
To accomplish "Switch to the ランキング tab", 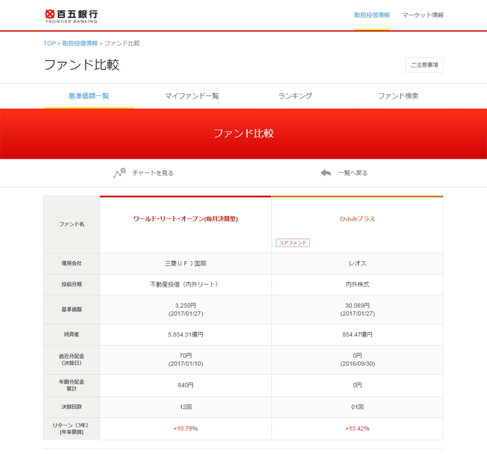I will coord(295,96).
